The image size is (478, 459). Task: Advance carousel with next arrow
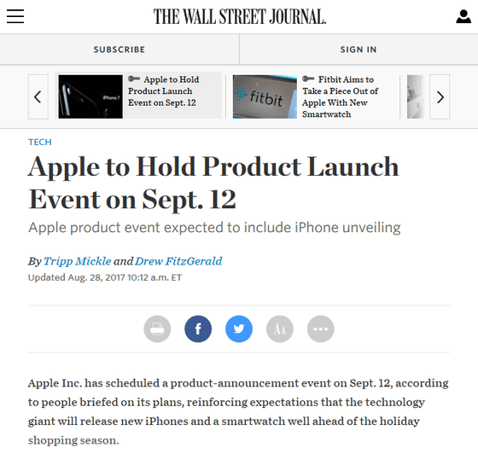(440, 96)
